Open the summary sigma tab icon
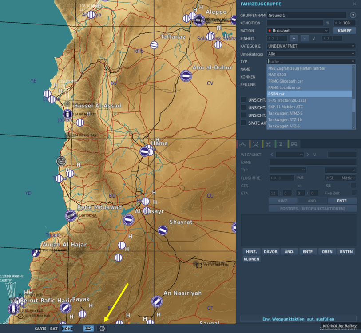361x333 pixels. (281, 144)
